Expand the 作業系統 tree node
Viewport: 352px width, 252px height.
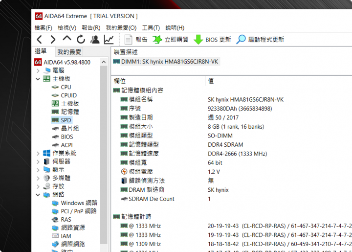pos(38,153)
